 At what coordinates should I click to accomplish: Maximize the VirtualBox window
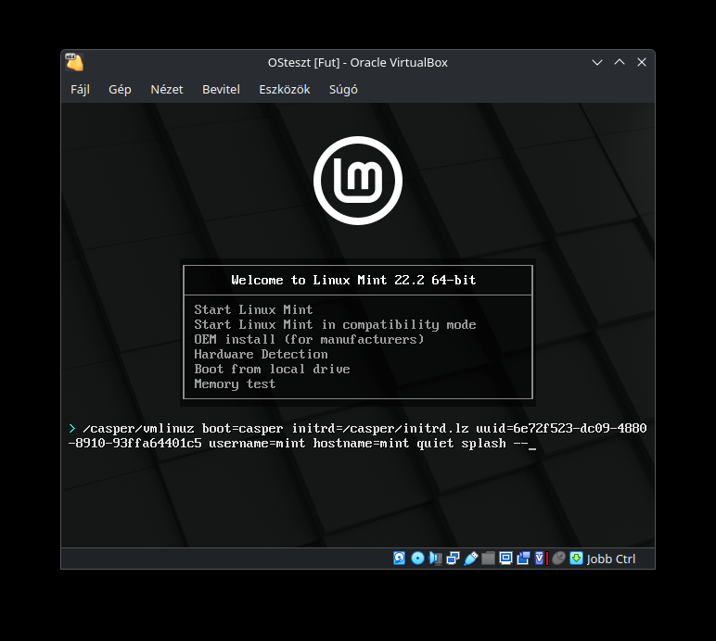click(x=620, y=62)
